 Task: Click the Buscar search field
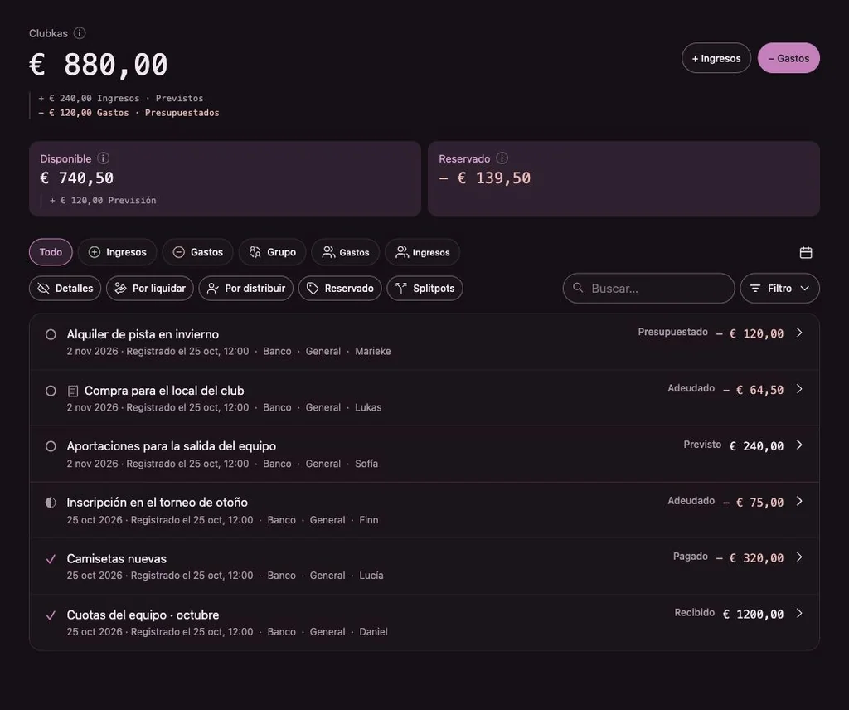pyautogui.click(x=648, y=288)
